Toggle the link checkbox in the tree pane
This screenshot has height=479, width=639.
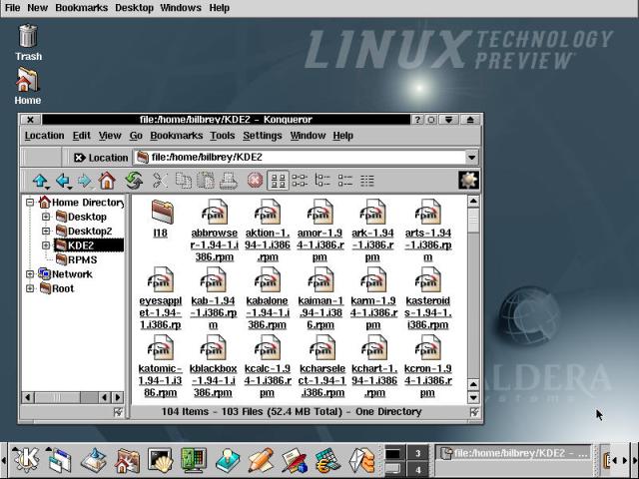(119, 411)
